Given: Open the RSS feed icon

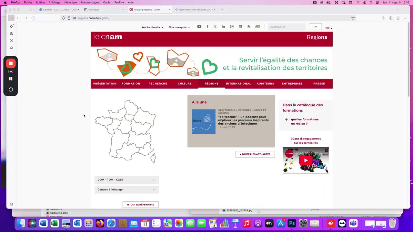Looking at the screenshot, I should pos(249,27).
